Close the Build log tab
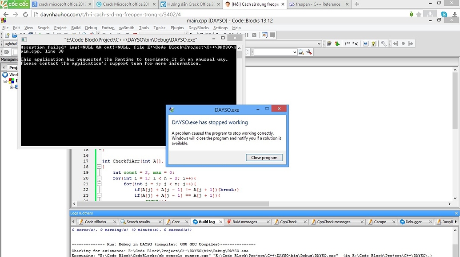460x257 pixels. 220,222
